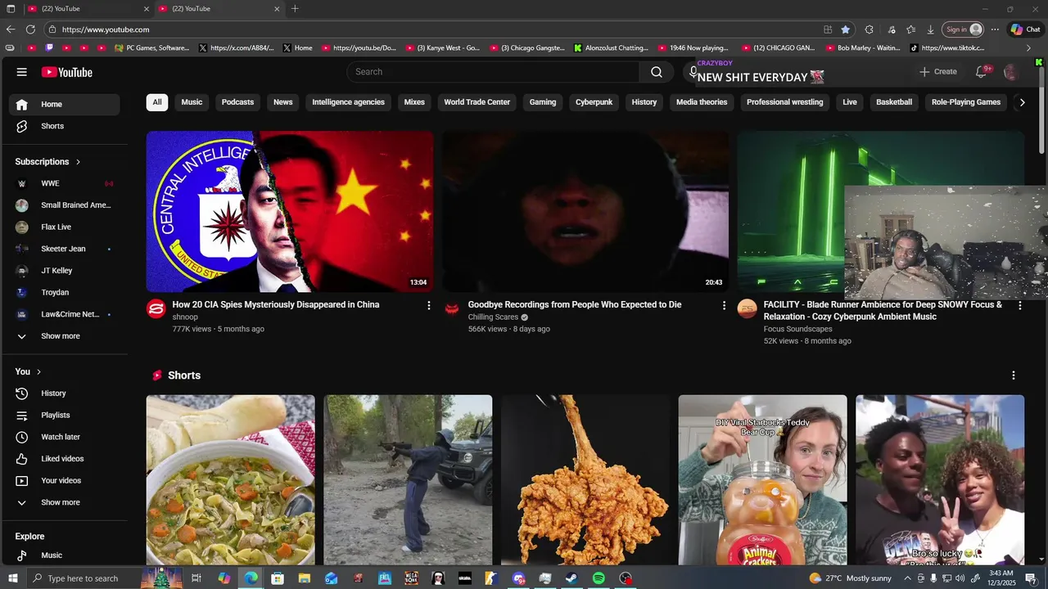
Task: Open the notifications bell
Action: (981, 72)
